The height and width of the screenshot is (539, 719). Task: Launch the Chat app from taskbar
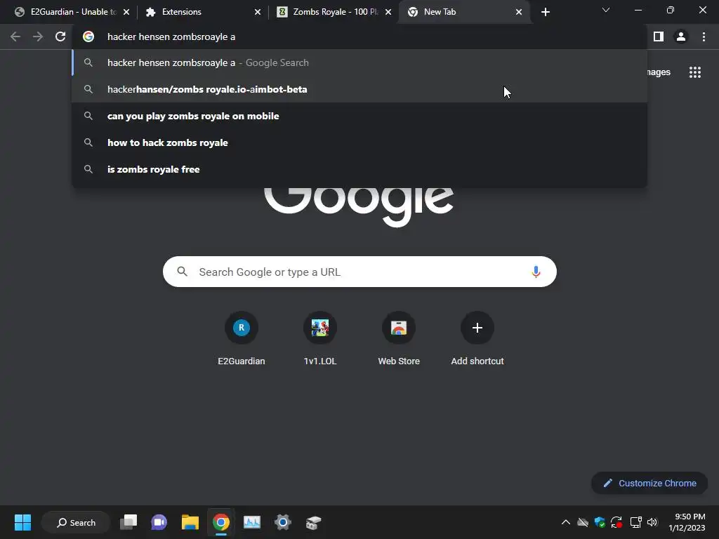click(x=159, y=522)
